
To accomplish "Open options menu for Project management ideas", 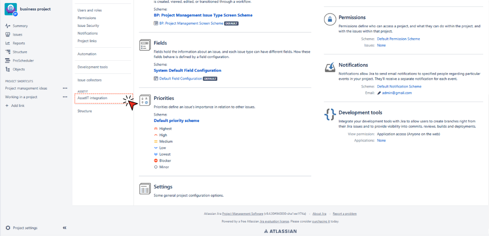I will click(x=65, y=88).
